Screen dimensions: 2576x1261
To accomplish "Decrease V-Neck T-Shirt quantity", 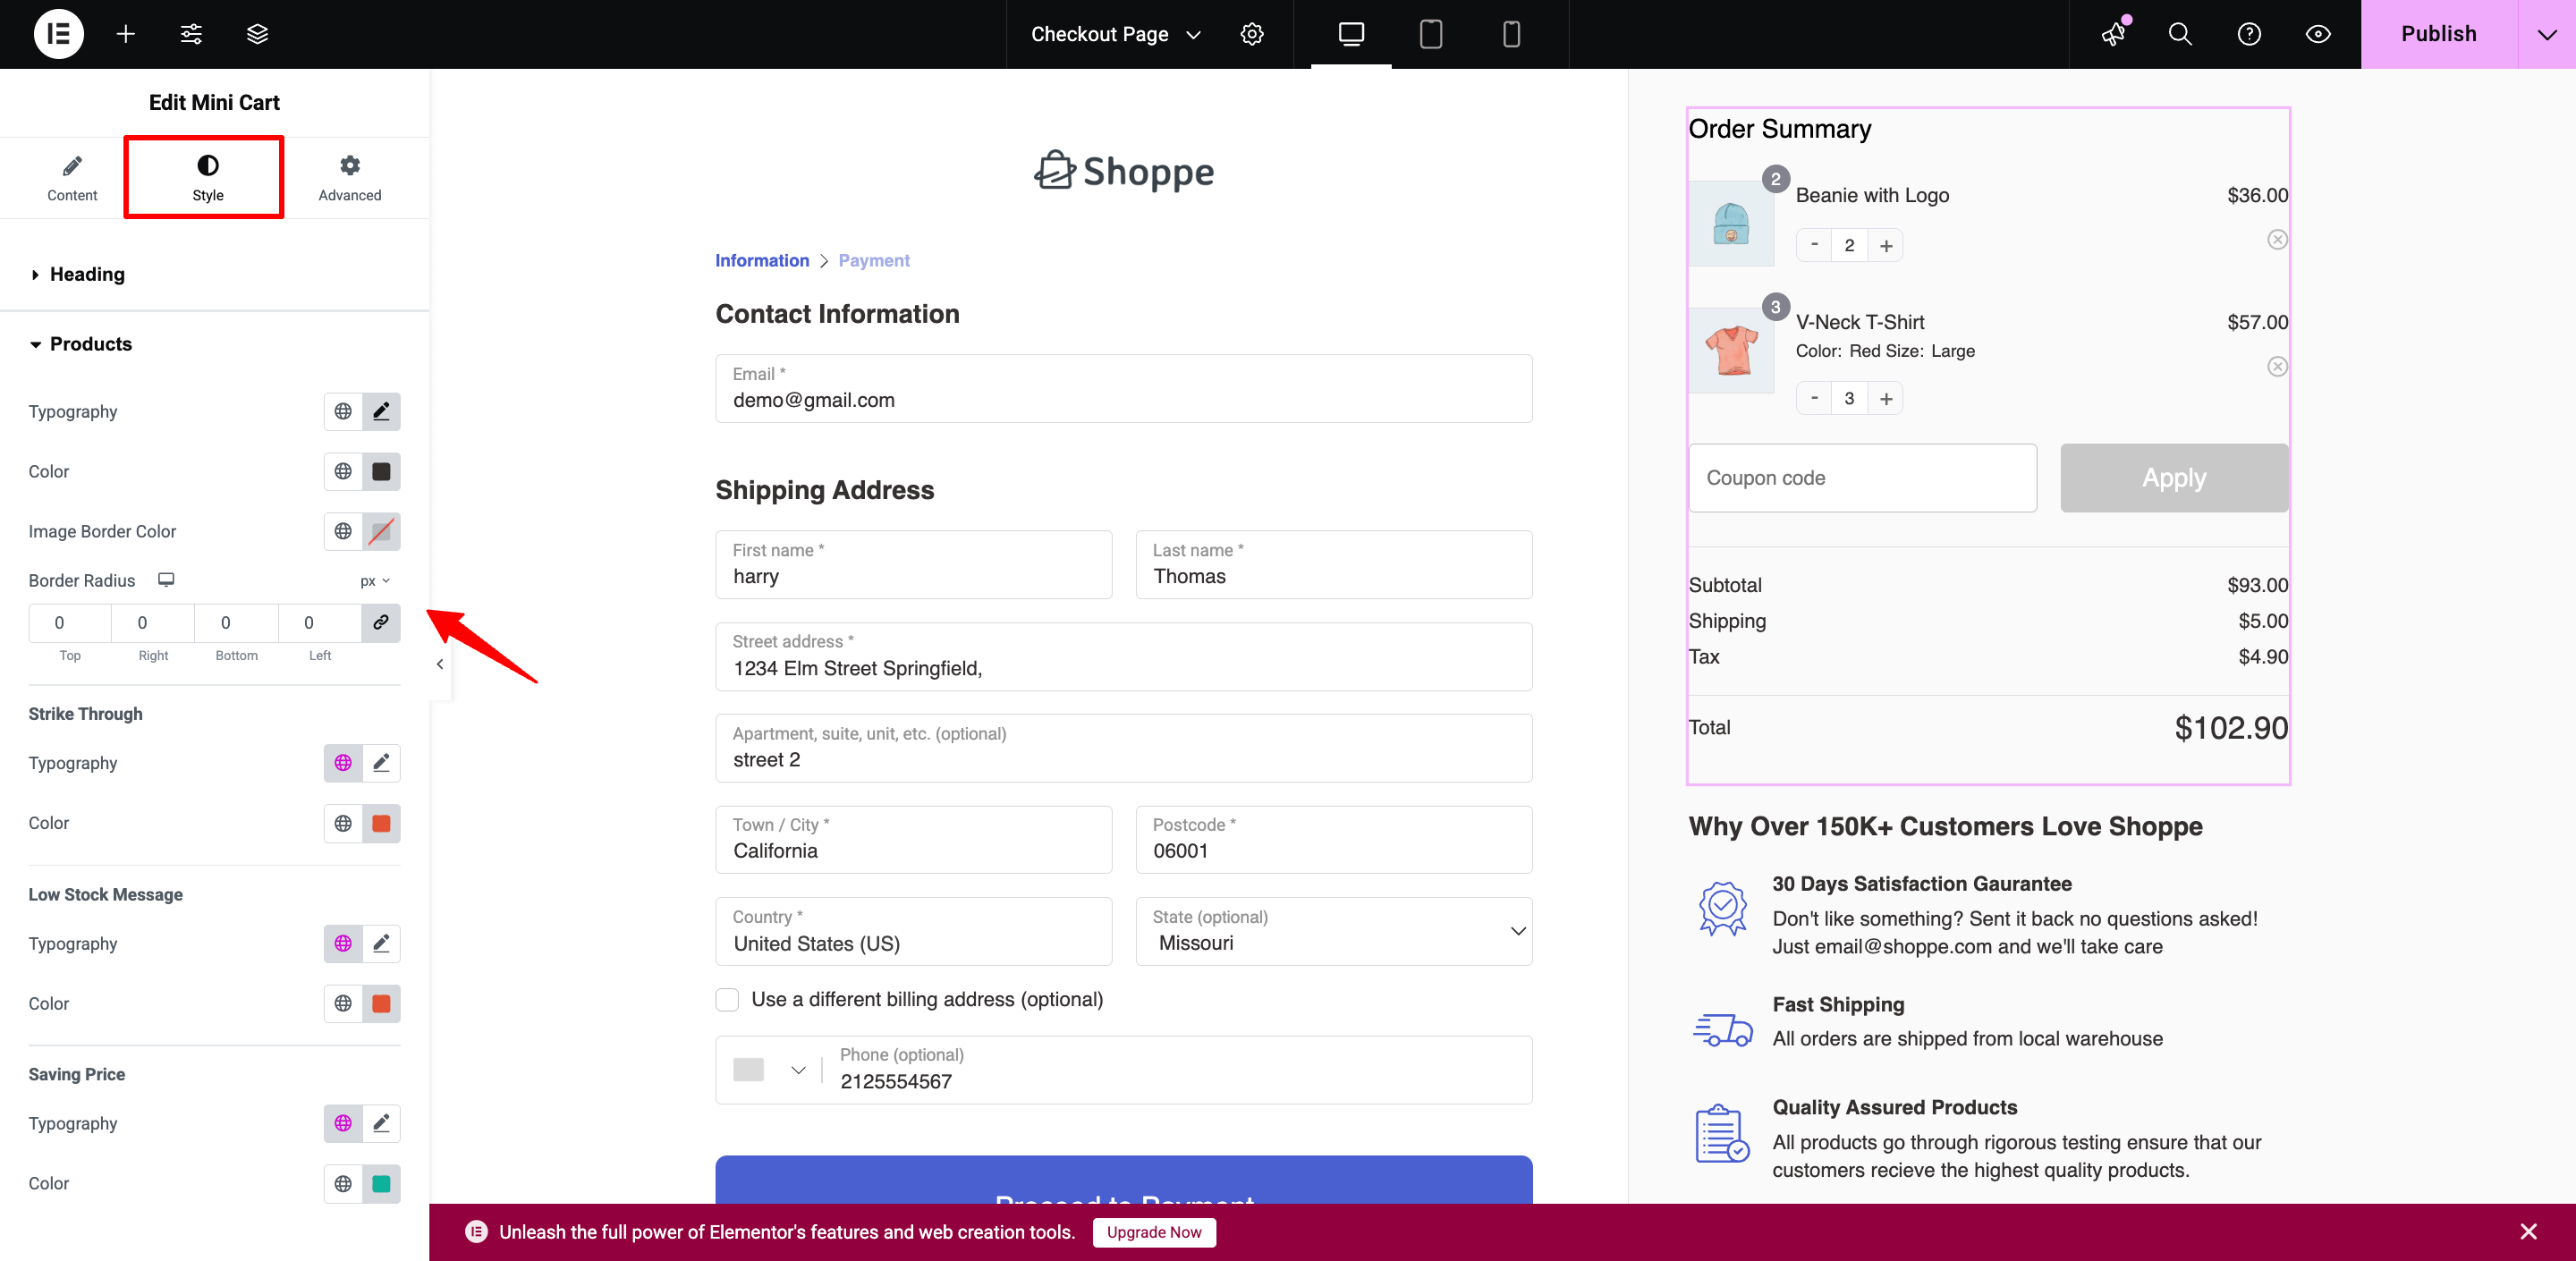I will (x=1814, y=398).
